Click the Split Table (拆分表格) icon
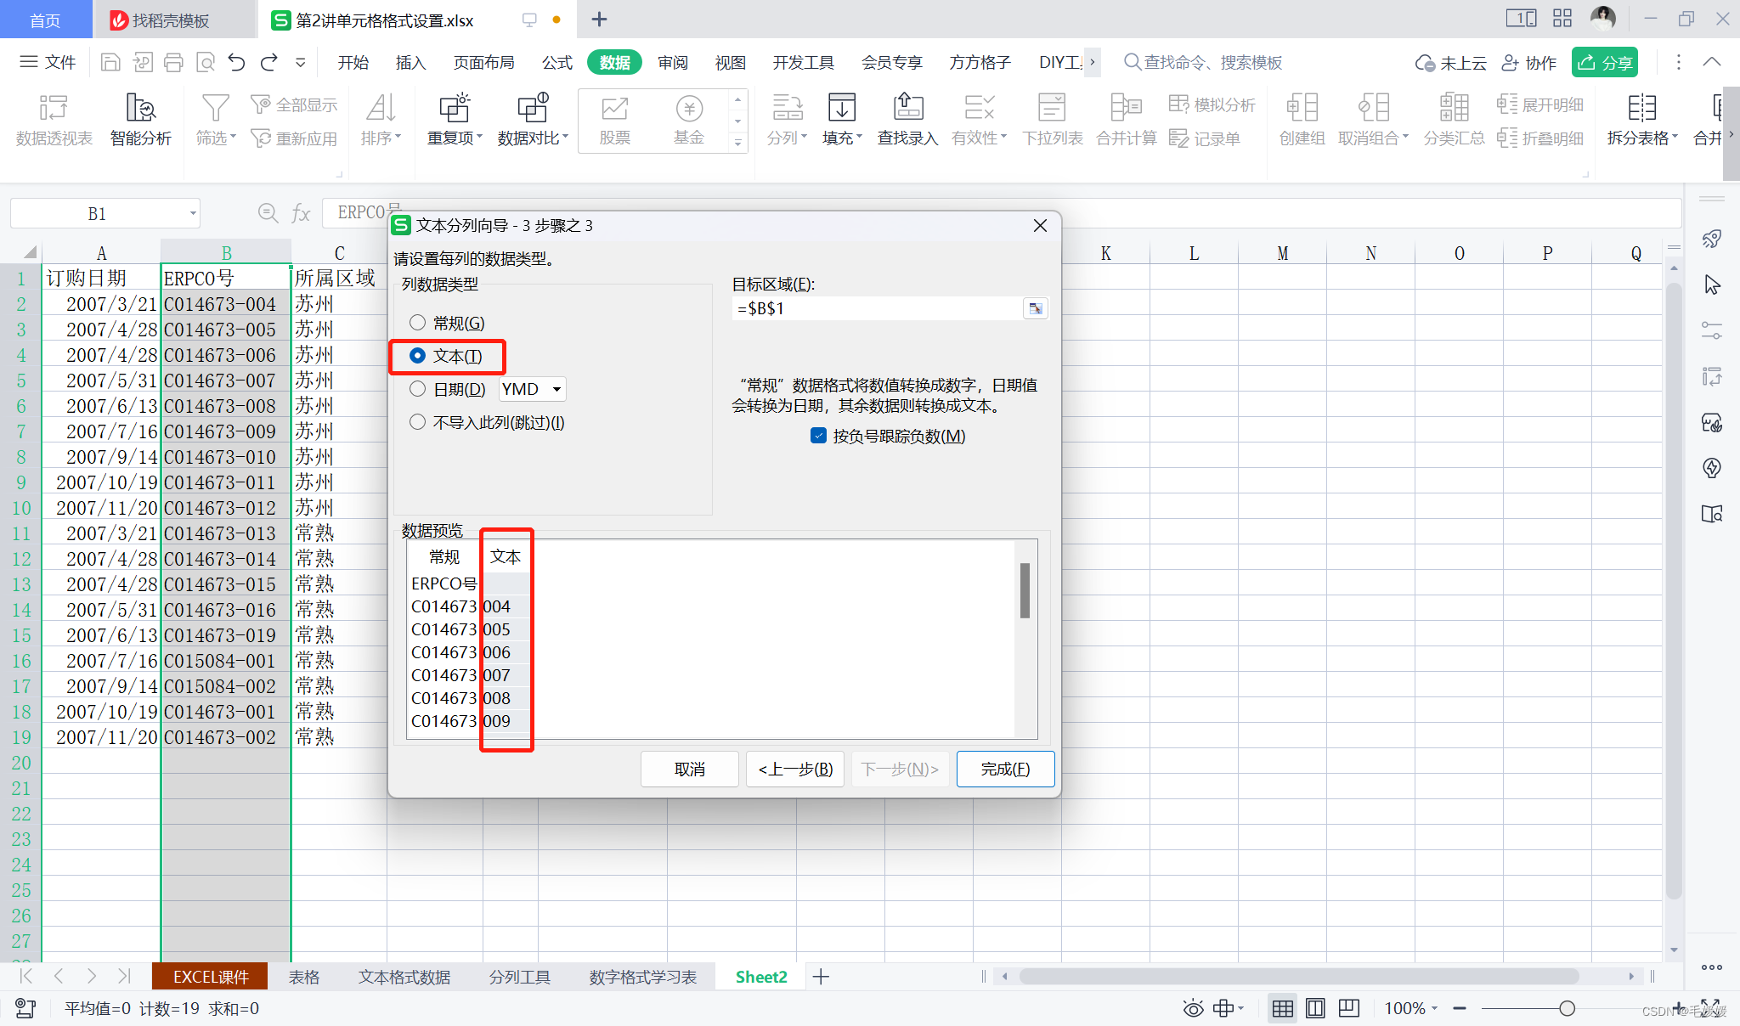 [x=1641, y=108]
